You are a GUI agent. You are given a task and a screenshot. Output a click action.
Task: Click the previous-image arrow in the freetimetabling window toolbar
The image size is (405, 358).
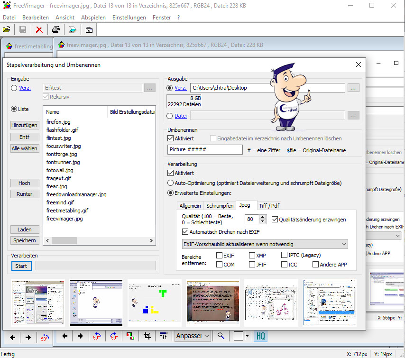[12, 337]
